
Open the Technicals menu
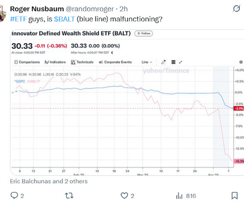(x=82, y=62)
